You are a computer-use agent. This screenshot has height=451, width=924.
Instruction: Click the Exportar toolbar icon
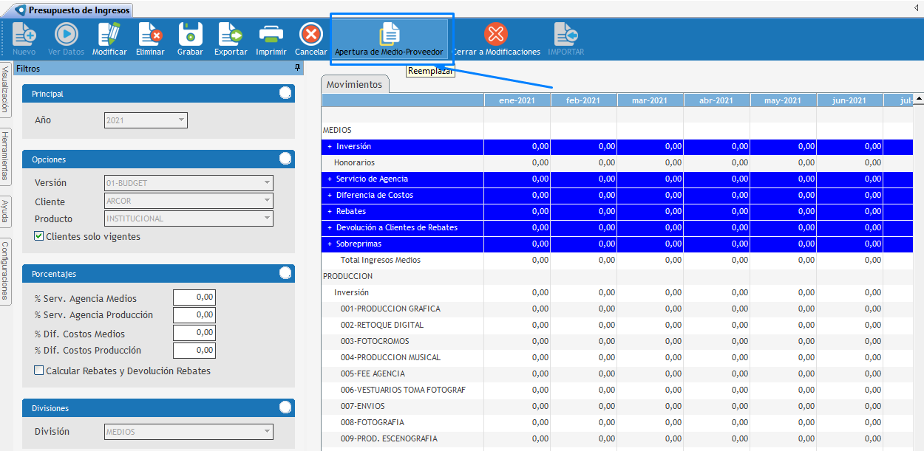point(231,35)
